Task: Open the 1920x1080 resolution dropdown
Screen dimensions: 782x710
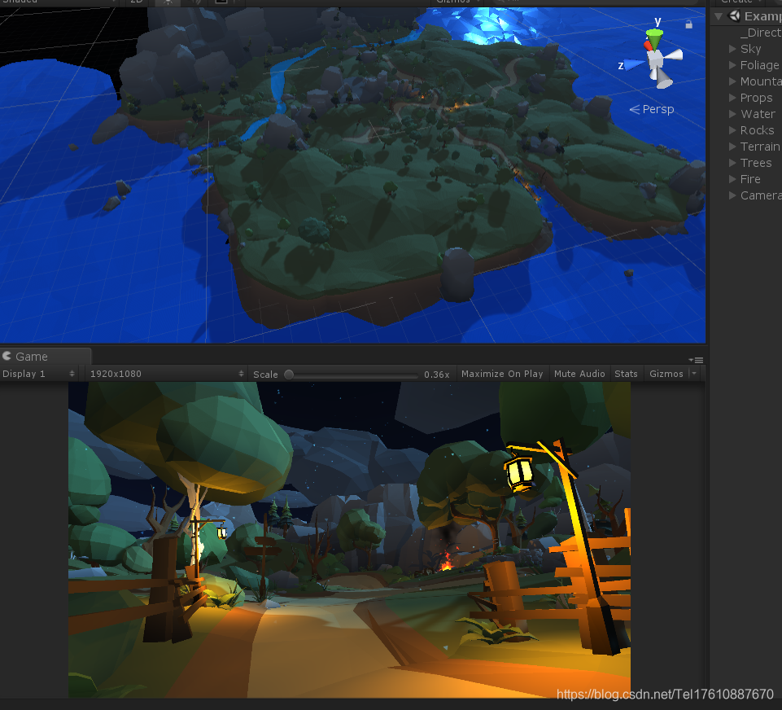Action: [x=166, y=374]
